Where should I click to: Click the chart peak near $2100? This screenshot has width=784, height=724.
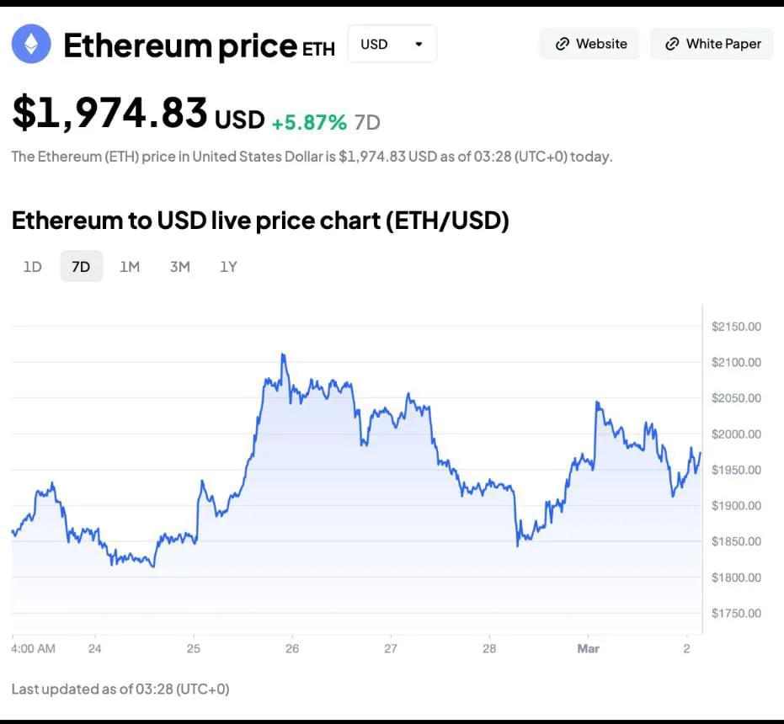pos(283,355)
